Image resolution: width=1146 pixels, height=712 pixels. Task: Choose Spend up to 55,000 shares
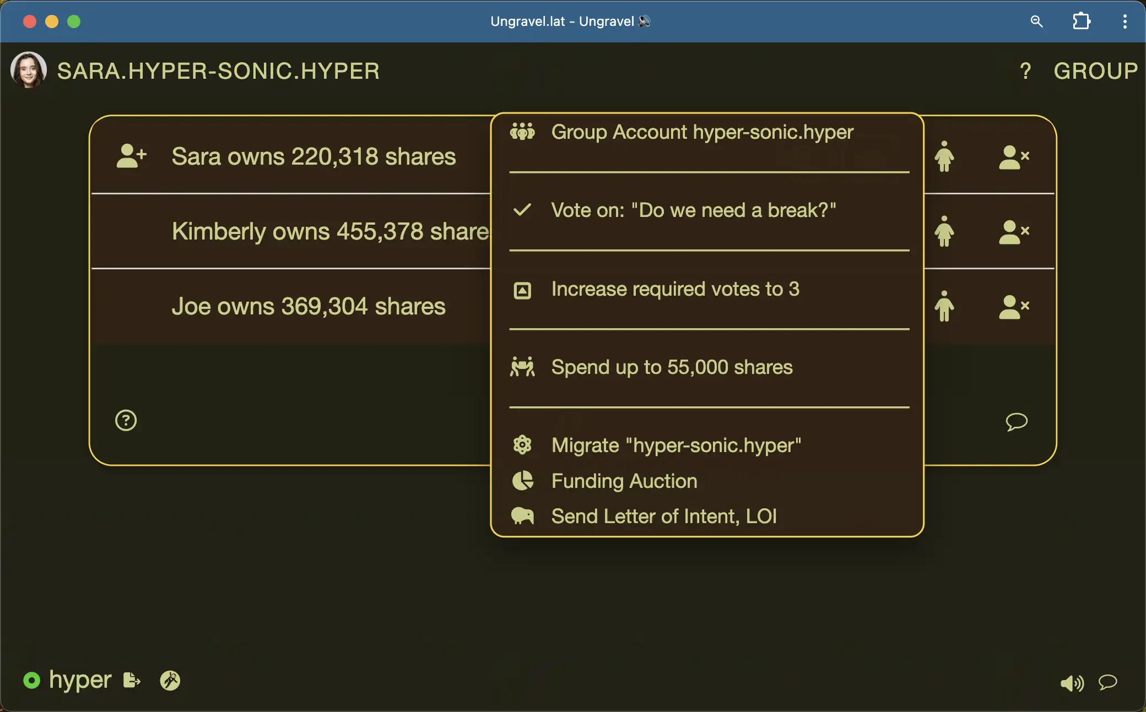[672, 367]
